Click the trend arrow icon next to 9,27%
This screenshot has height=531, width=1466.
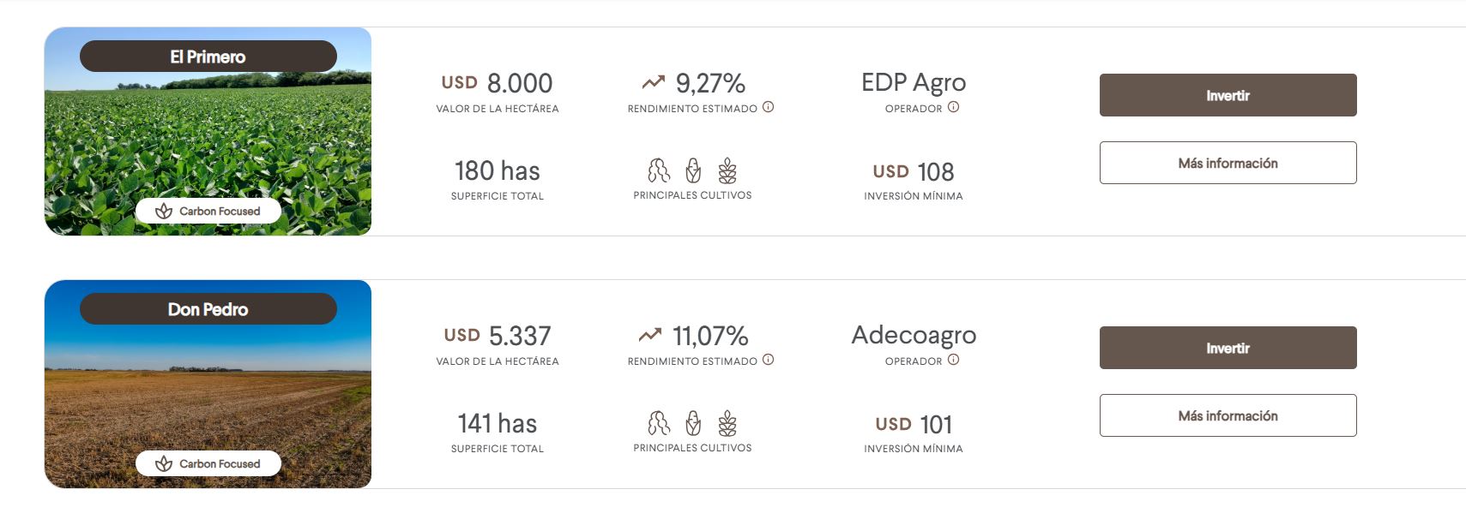[x=654, y=82]
